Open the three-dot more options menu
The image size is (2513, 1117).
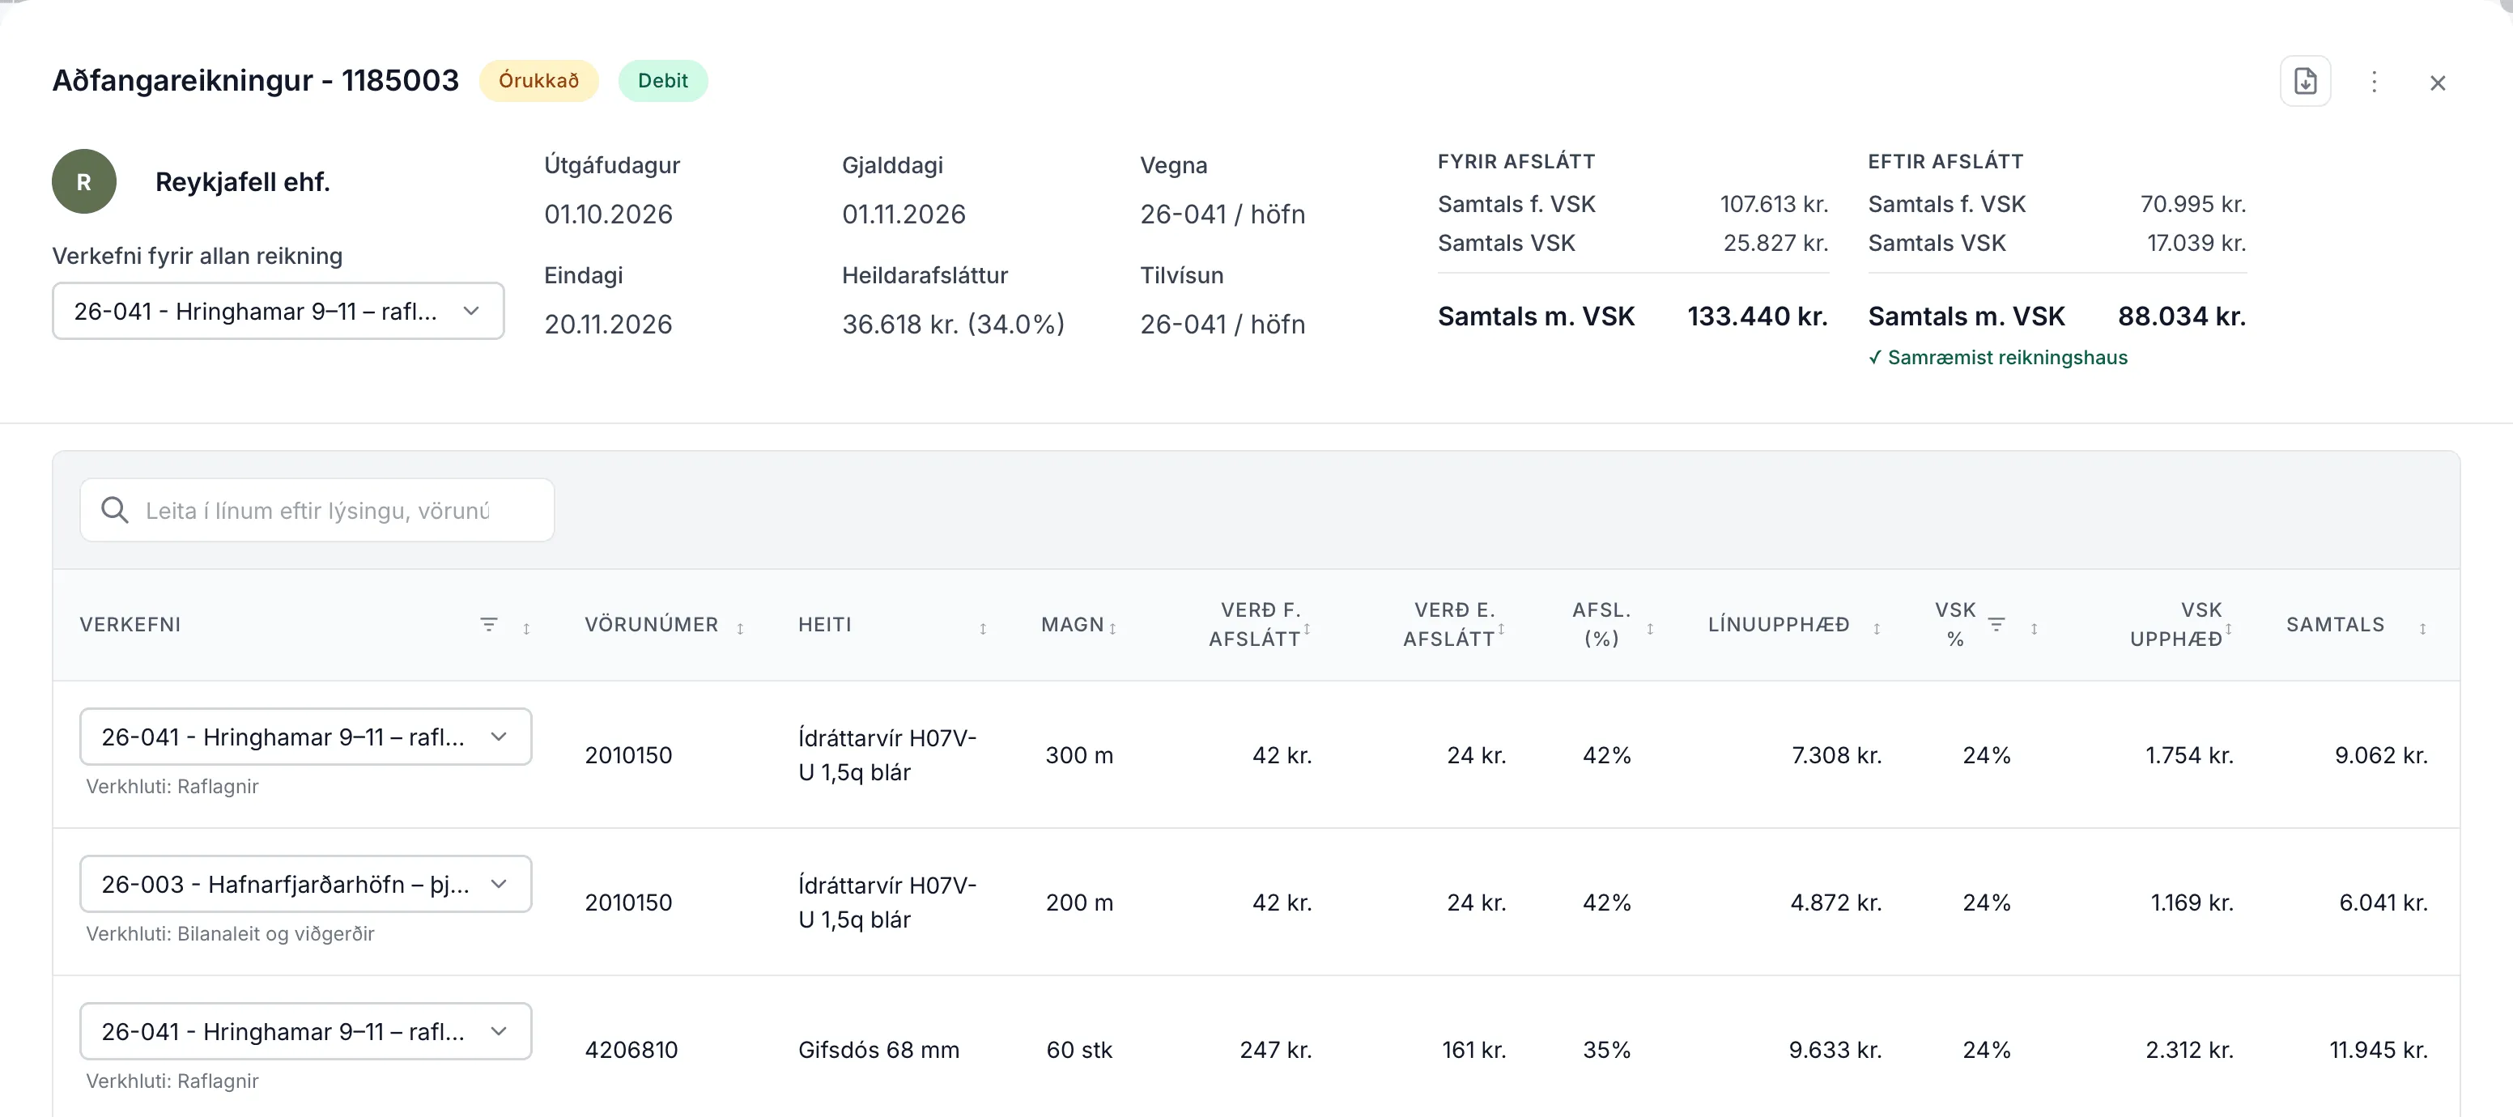pyautogui.click(x=2375, y=82)
